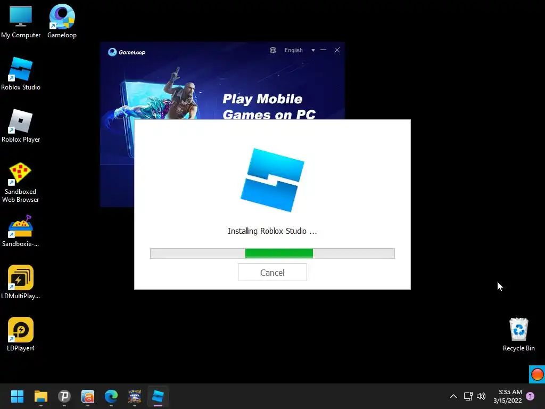The height and width of the screenshot is (409, 545).
Task: Click the red screen recorder button
Action: 537,374
